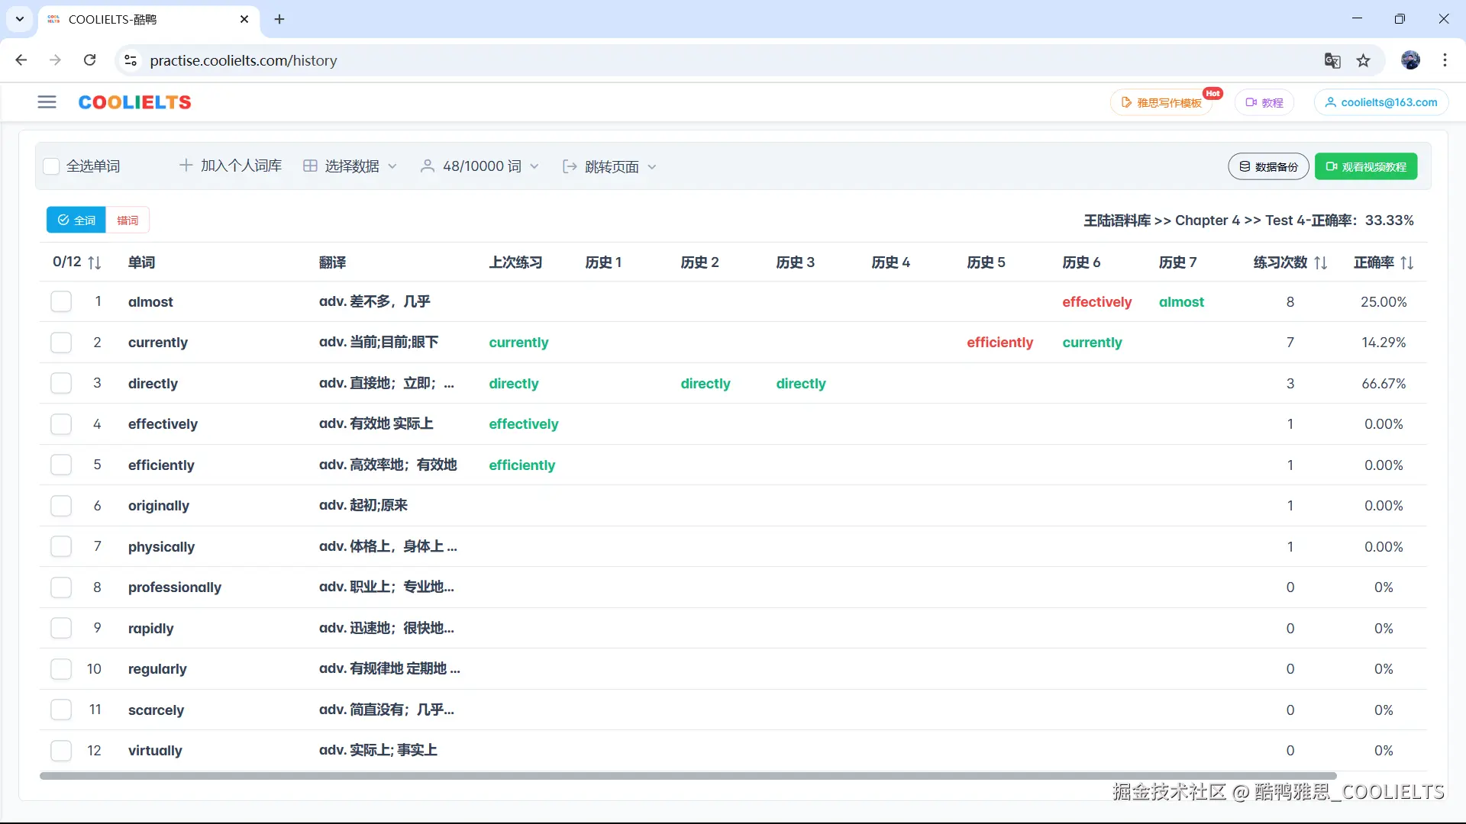Check the box for almost

tap(61, 301)
